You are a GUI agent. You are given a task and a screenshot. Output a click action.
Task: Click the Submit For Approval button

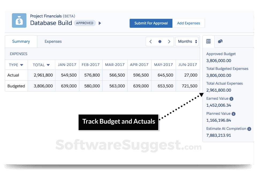click(151, 23)
